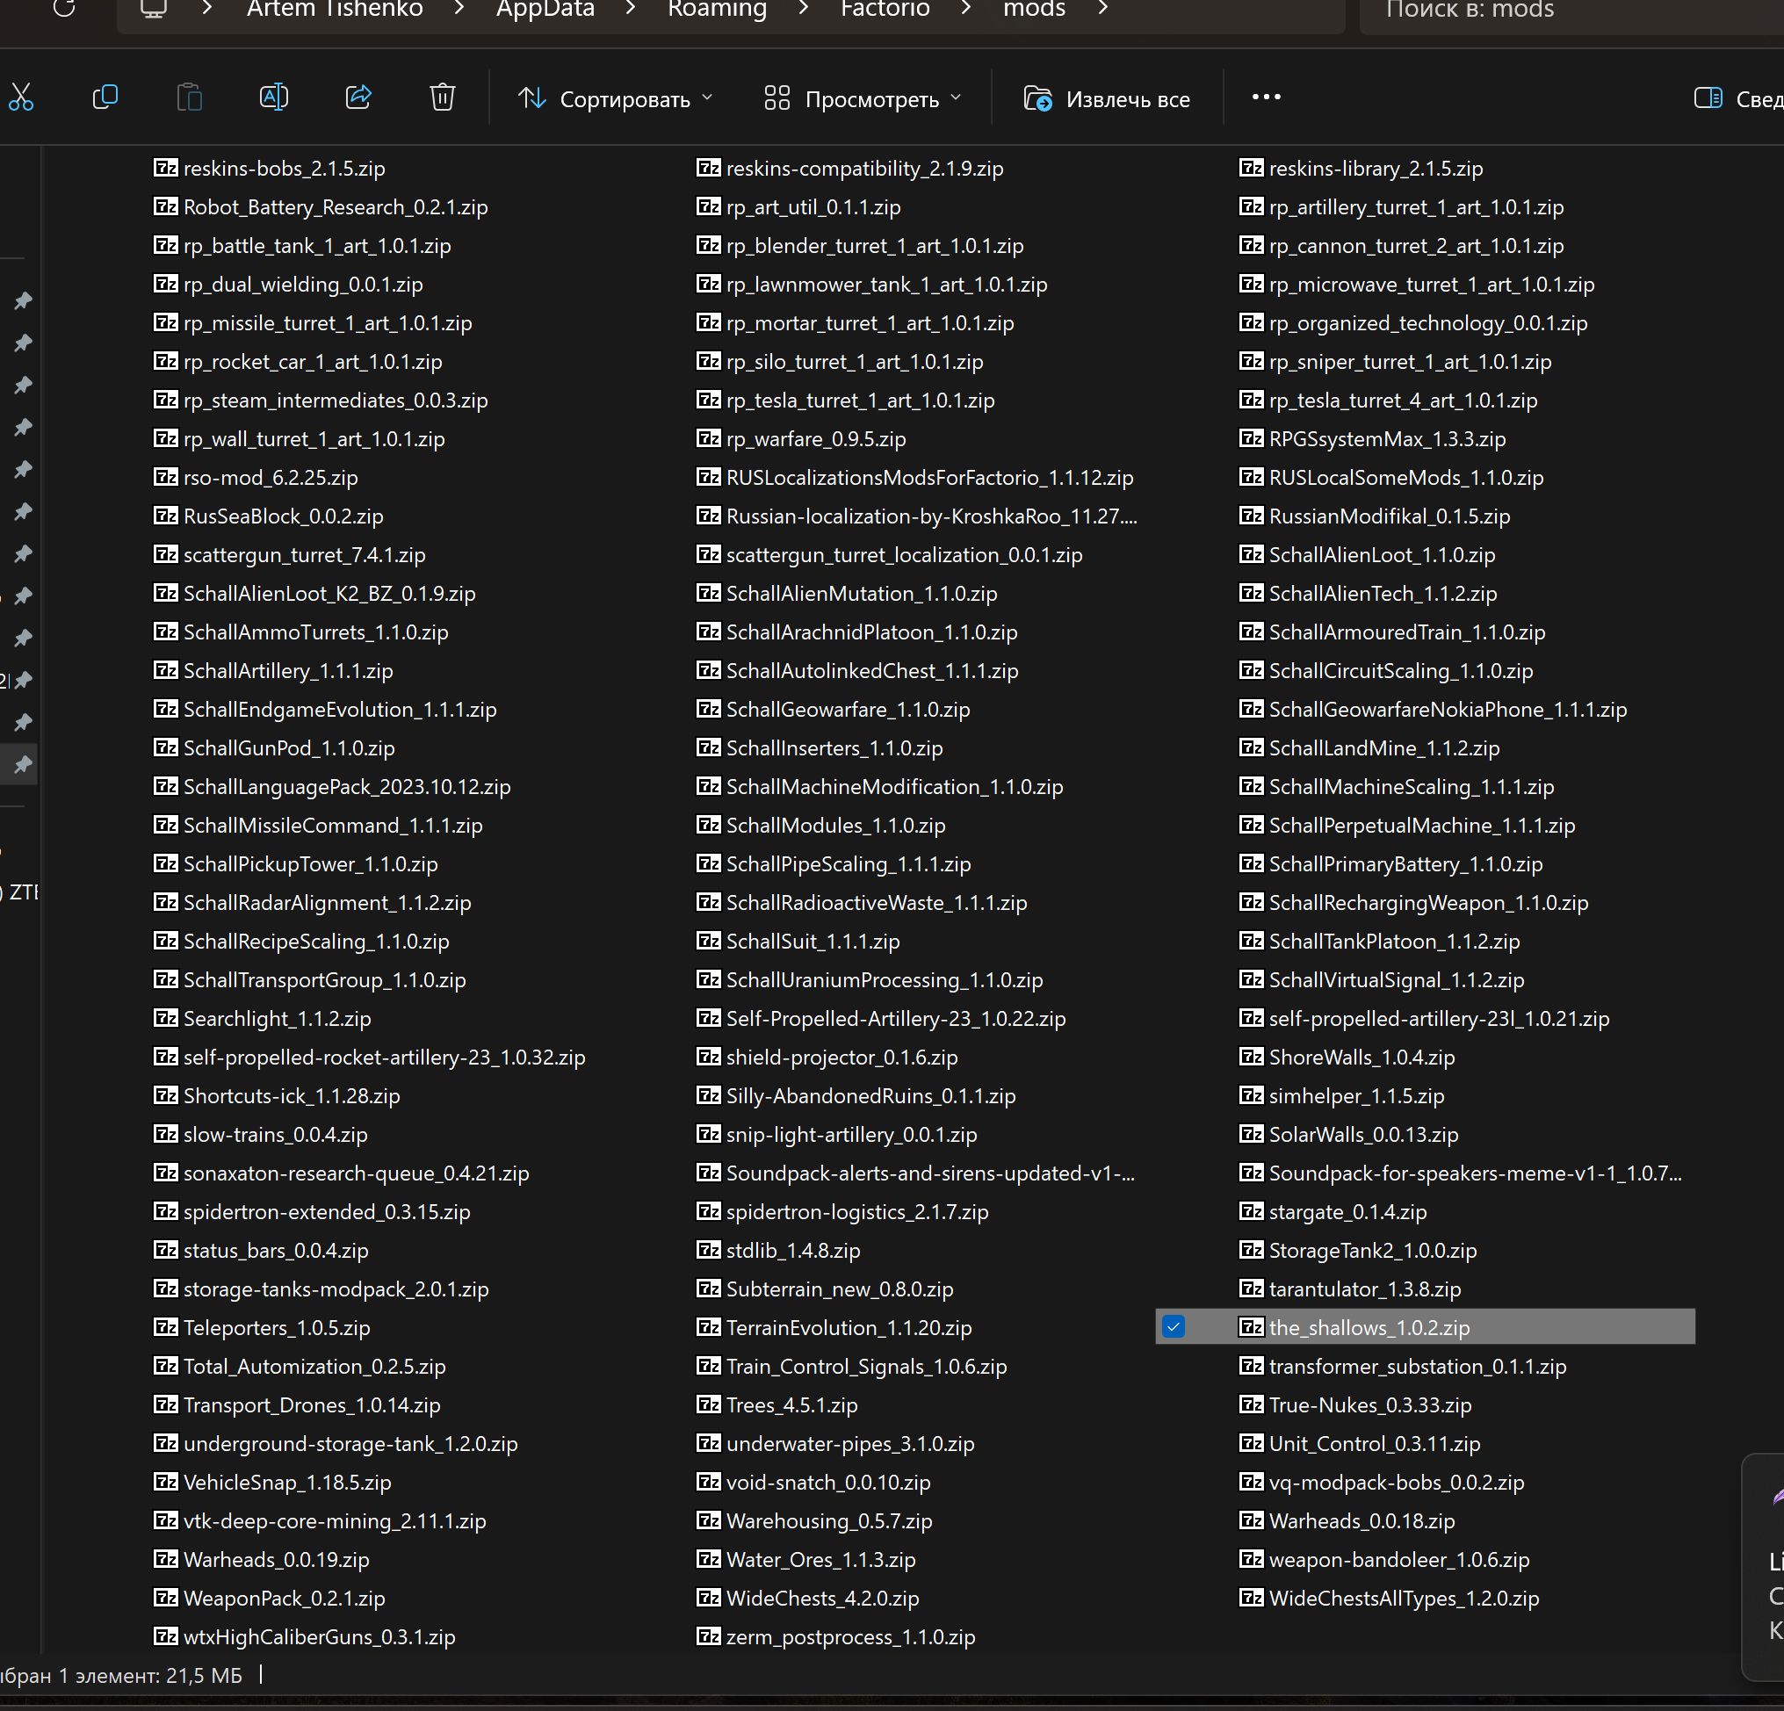The image size is (1784, 1711).
Task: Expand the chevron after mods in breadcrumb
Action: pyautogui.click(x=1103, y=9)
